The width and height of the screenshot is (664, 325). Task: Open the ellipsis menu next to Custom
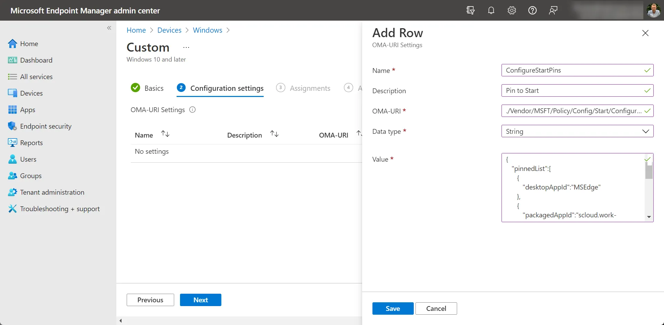[186, 47]
